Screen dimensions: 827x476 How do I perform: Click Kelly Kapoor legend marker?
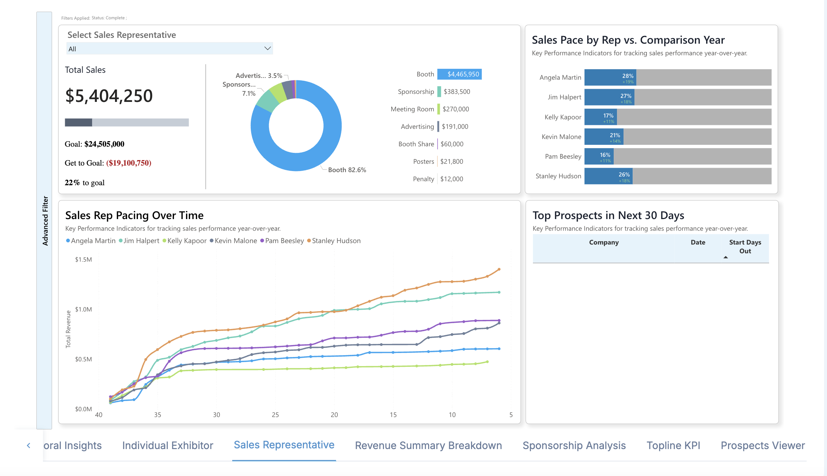point(165,241)
